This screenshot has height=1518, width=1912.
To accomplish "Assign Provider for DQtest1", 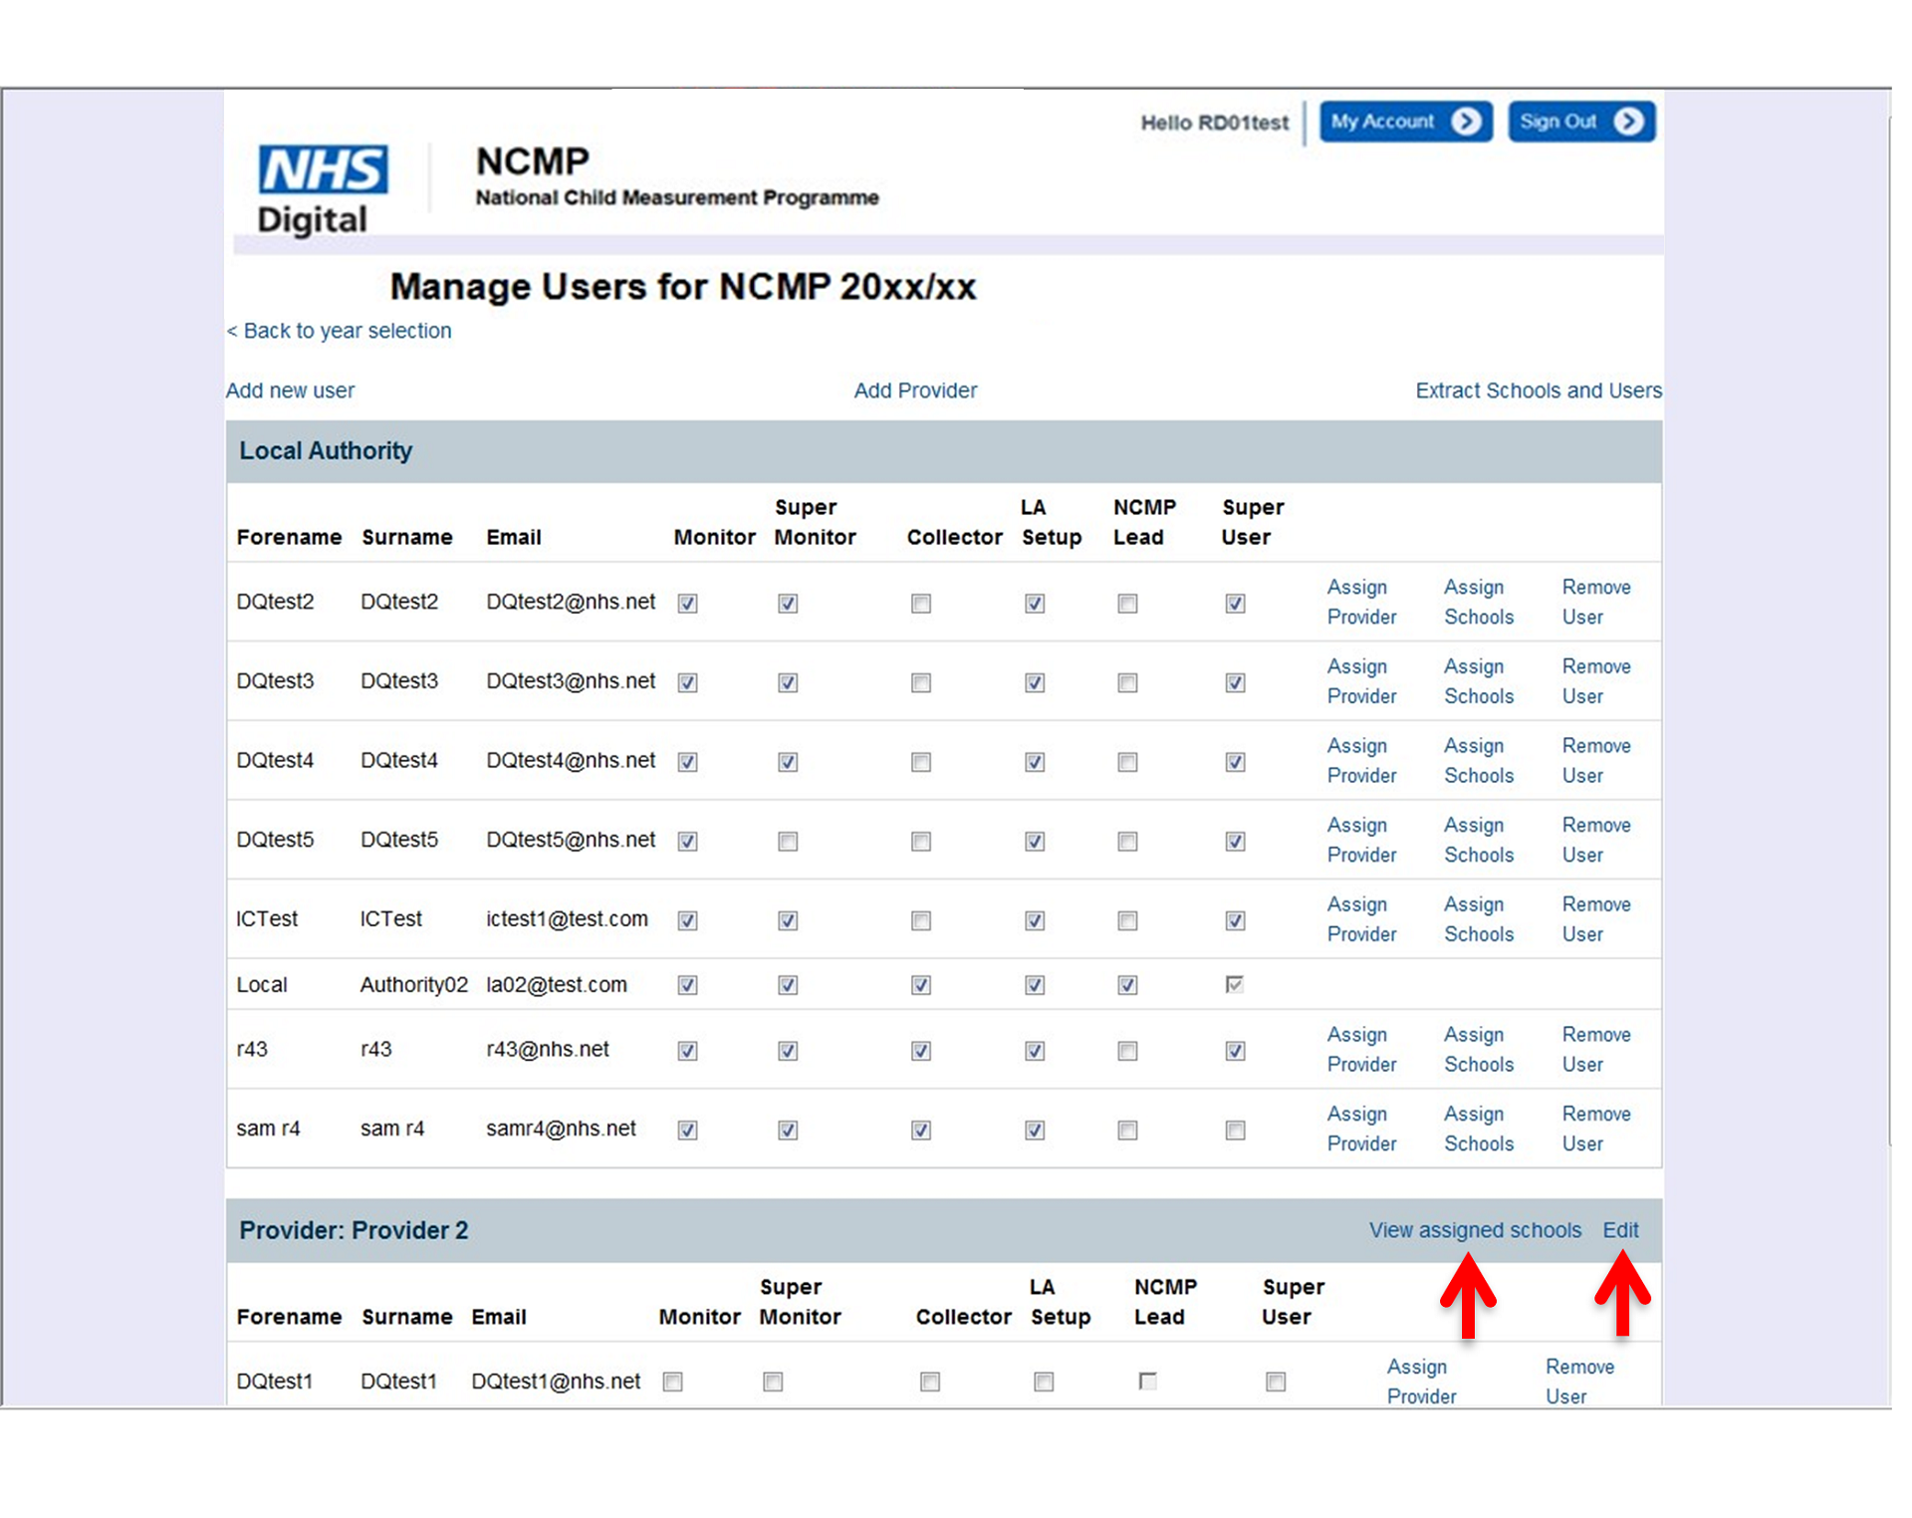I will click(x=1421, y=1382).
